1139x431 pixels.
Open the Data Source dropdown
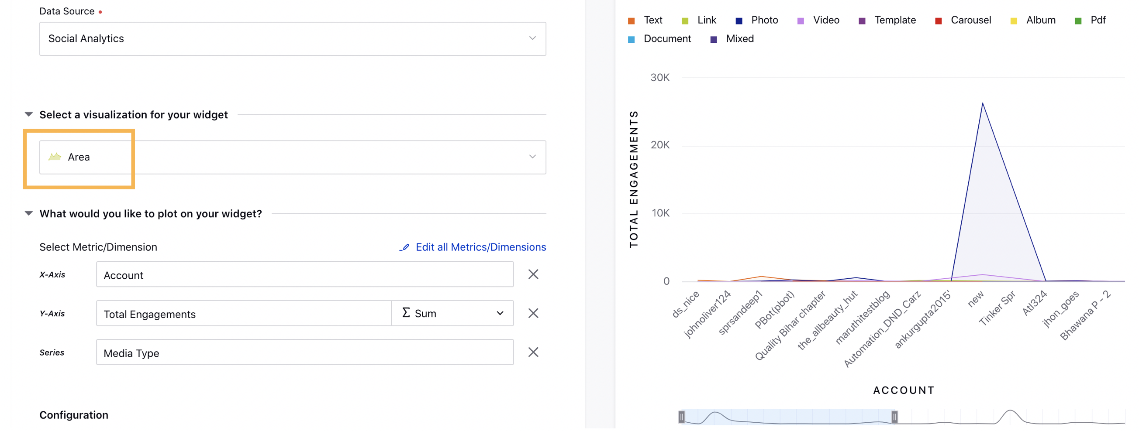[x=292, y=39]
